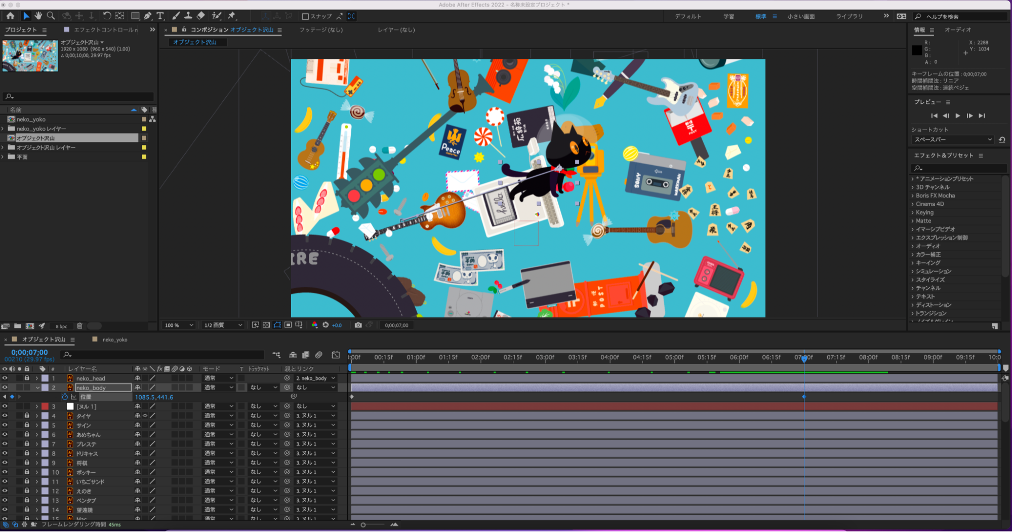Select the Rectangle shape tool
Image resolution: width=1012 pixels, height=532 pixels.
(x=135, y=16)
